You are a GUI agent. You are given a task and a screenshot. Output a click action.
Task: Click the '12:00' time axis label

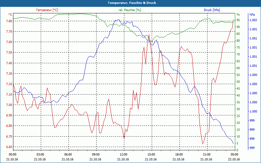pyautogui.click(x=123, y=155)
